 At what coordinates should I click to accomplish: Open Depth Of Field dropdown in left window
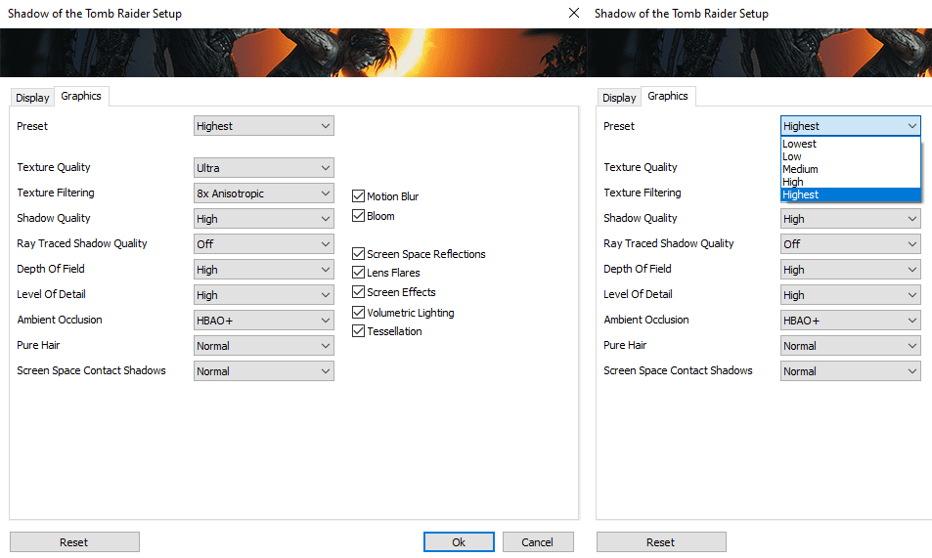pos(263,269)
